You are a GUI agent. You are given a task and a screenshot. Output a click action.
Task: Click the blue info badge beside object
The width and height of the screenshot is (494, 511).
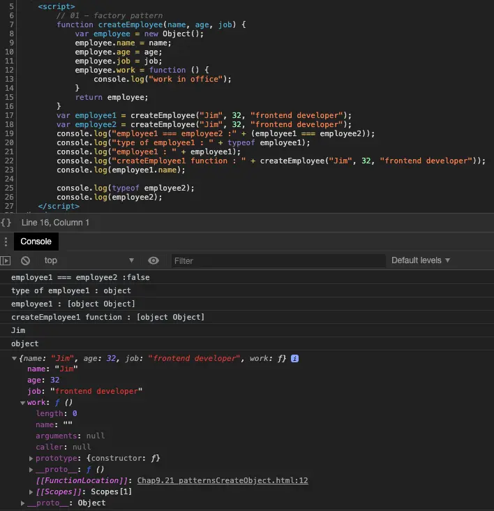(x=294, y=359)
